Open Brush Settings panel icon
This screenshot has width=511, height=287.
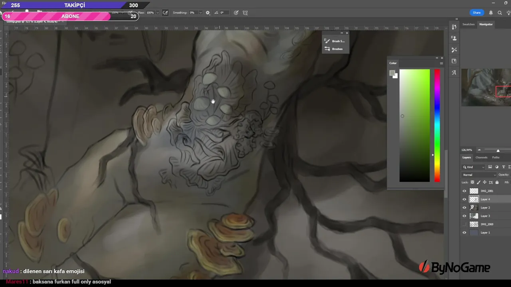point(327,41)
